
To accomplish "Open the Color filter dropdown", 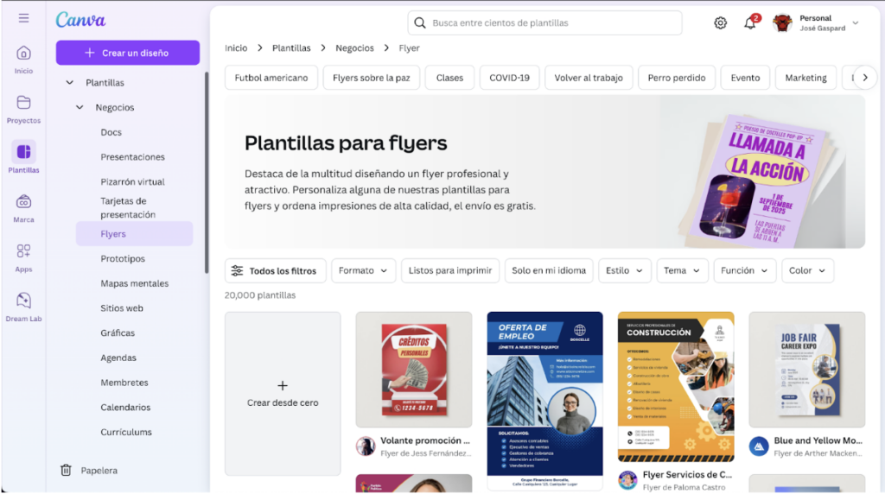I will point(808,270).
